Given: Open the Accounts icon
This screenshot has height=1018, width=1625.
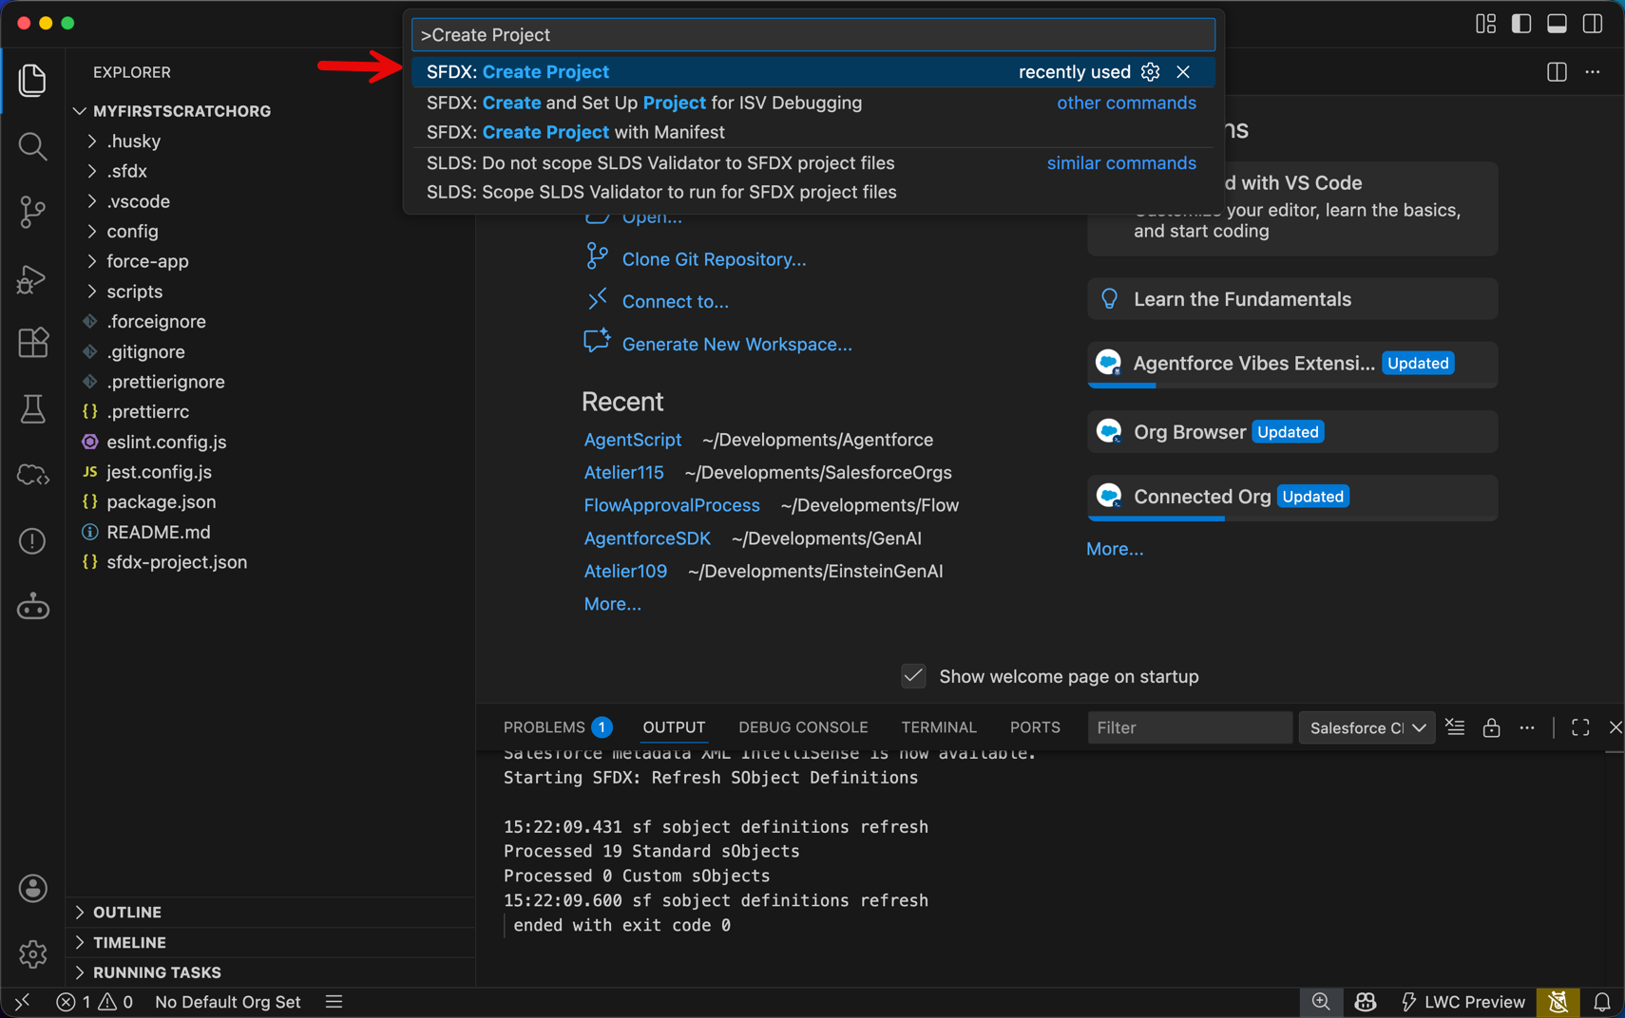Looking at the screenshot, I should [x=32, y=888].
